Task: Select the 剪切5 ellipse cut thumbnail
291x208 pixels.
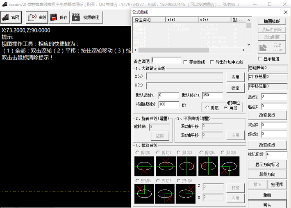Action: (230, 166)
